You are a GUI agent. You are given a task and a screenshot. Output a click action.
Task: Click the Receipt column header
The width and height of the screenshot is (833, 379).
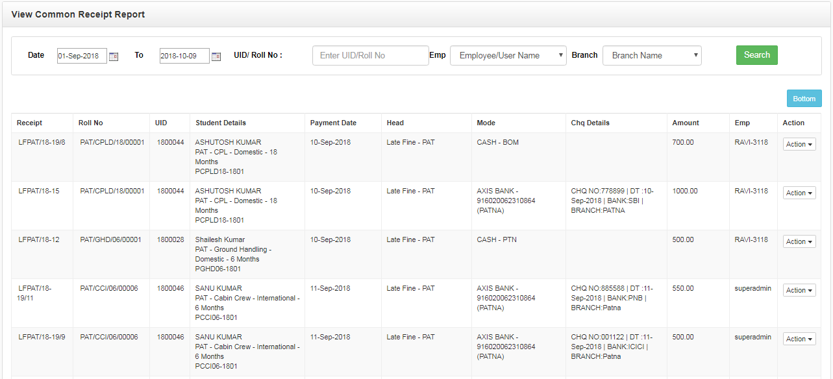tap(29, 123)
